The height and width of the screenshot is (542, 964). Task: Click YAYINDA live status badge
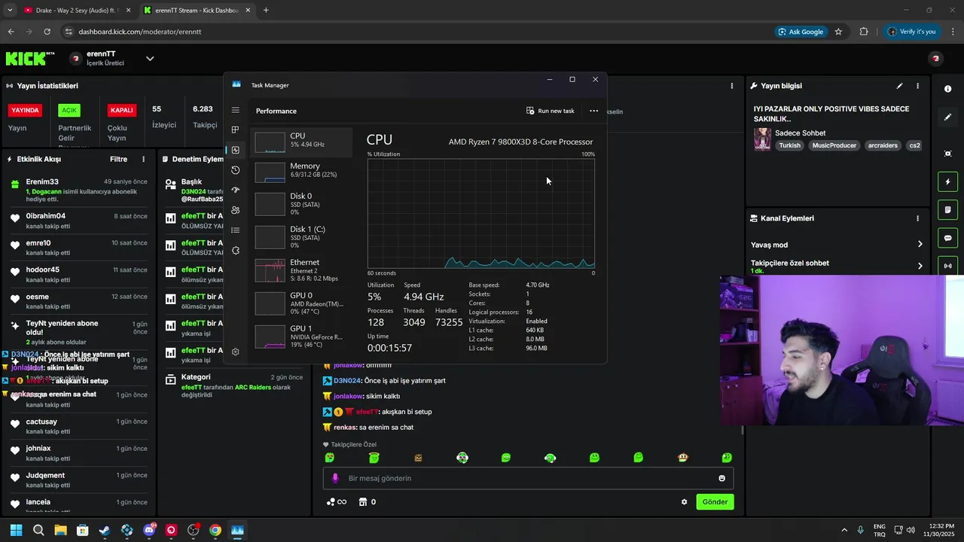point(25,110)
